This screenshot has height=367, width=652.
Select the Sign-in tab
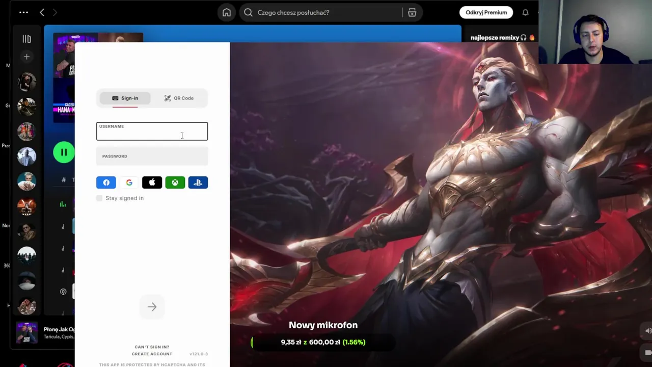click(125, 98)
